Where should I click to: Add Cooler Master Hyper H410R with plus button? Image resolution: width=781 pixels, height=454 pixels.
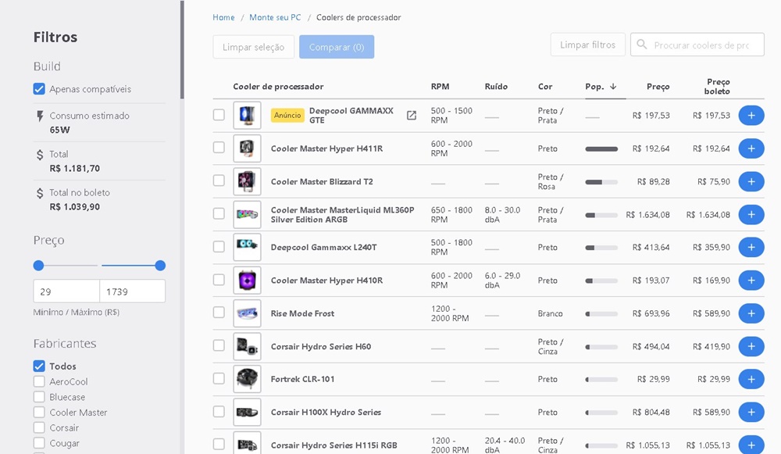751,280
